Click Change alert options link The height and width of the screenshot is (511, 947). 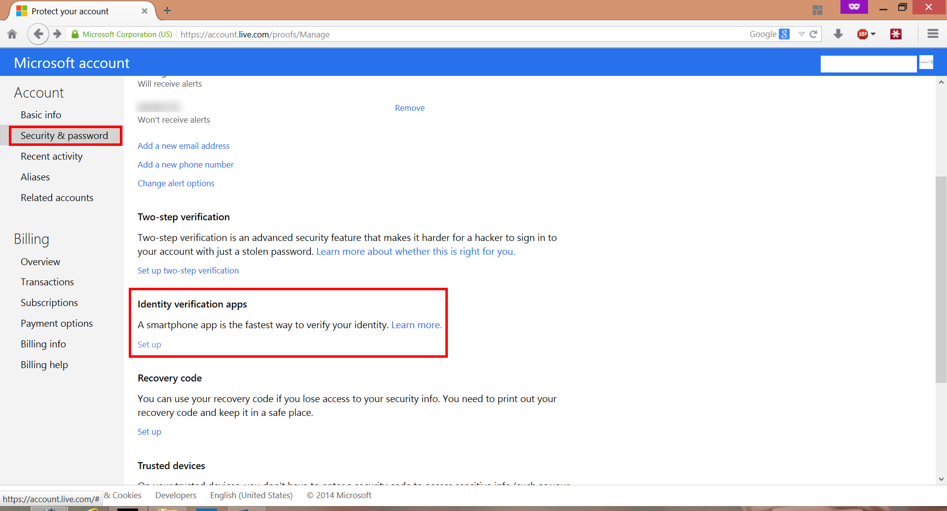176,183
